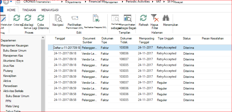Open Manajemen Kas navigation item
232x112 pixels.
pos(13,56)
